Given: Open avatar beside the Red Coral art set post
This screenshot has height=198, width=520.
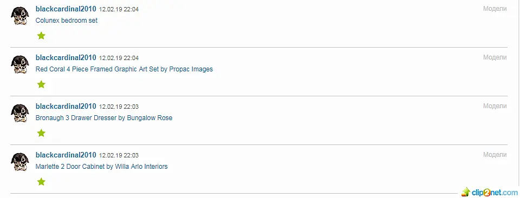Looking at the screenshot, I should [20, 64].
